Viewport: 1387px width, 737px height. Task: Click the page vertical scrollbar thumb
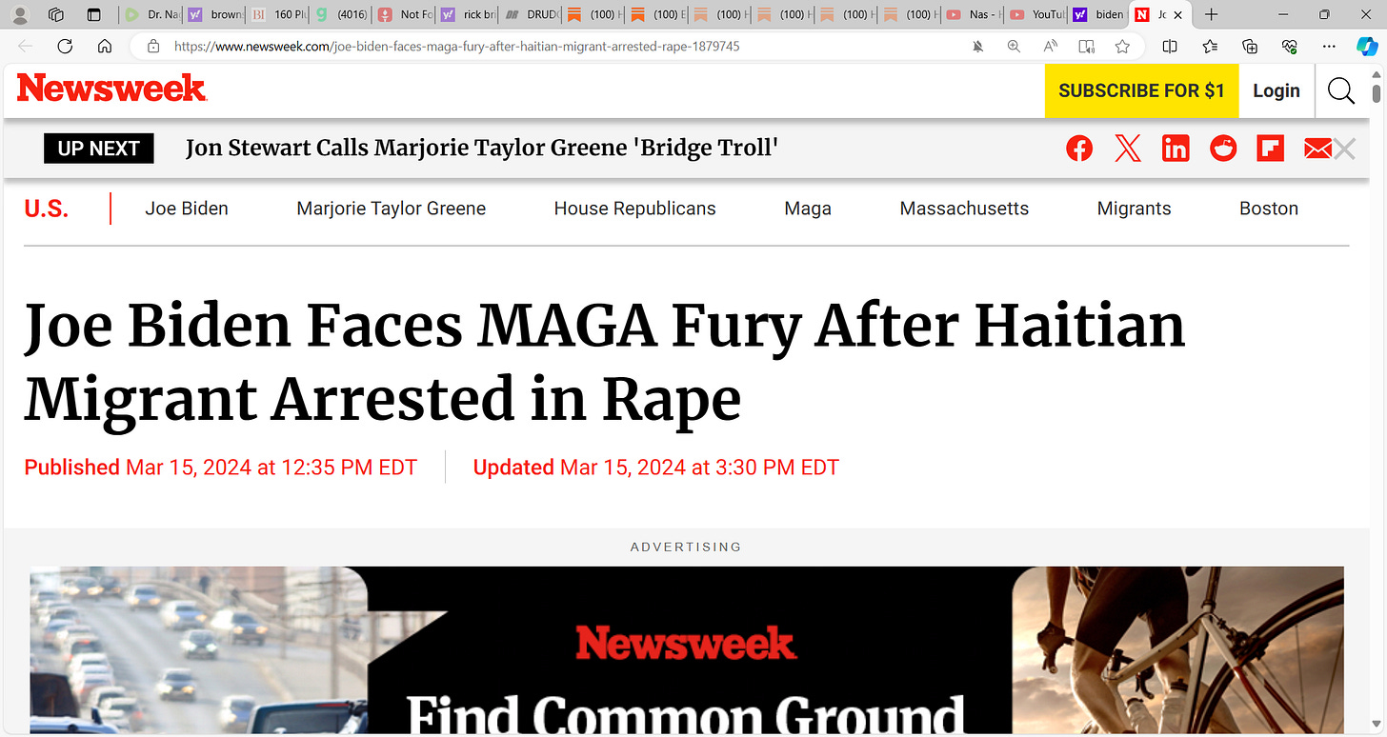pyautogui.click(x=1377, y=92)
